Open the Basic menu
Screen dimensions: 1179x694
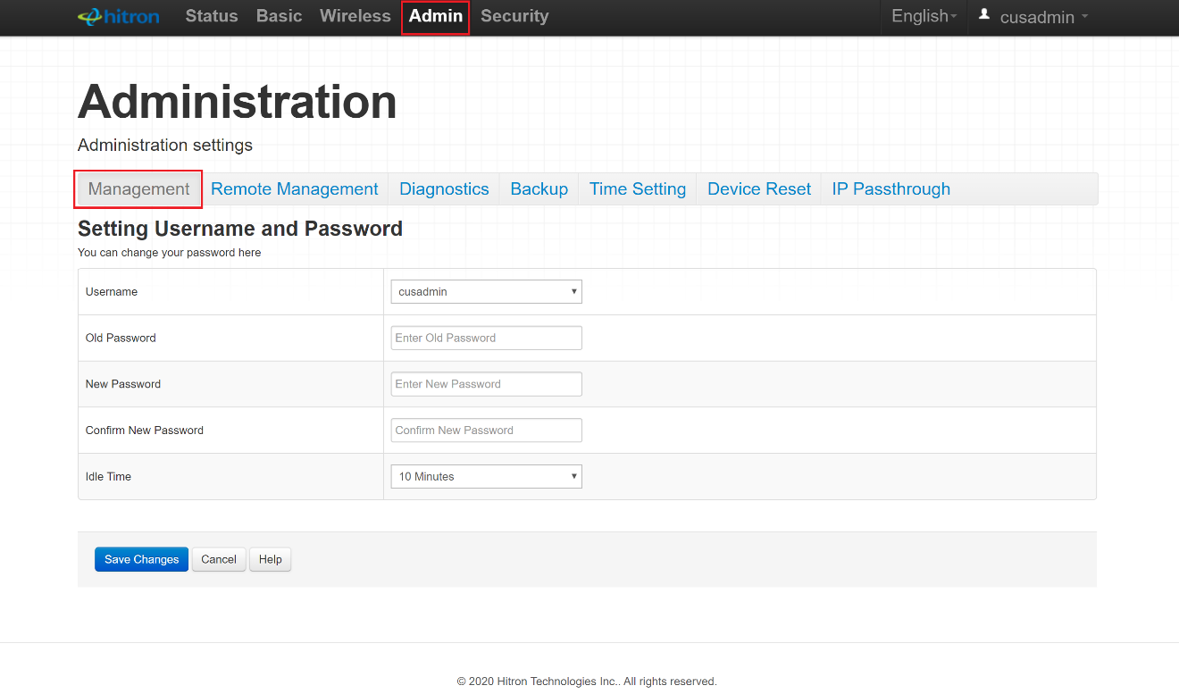(279, 16)
